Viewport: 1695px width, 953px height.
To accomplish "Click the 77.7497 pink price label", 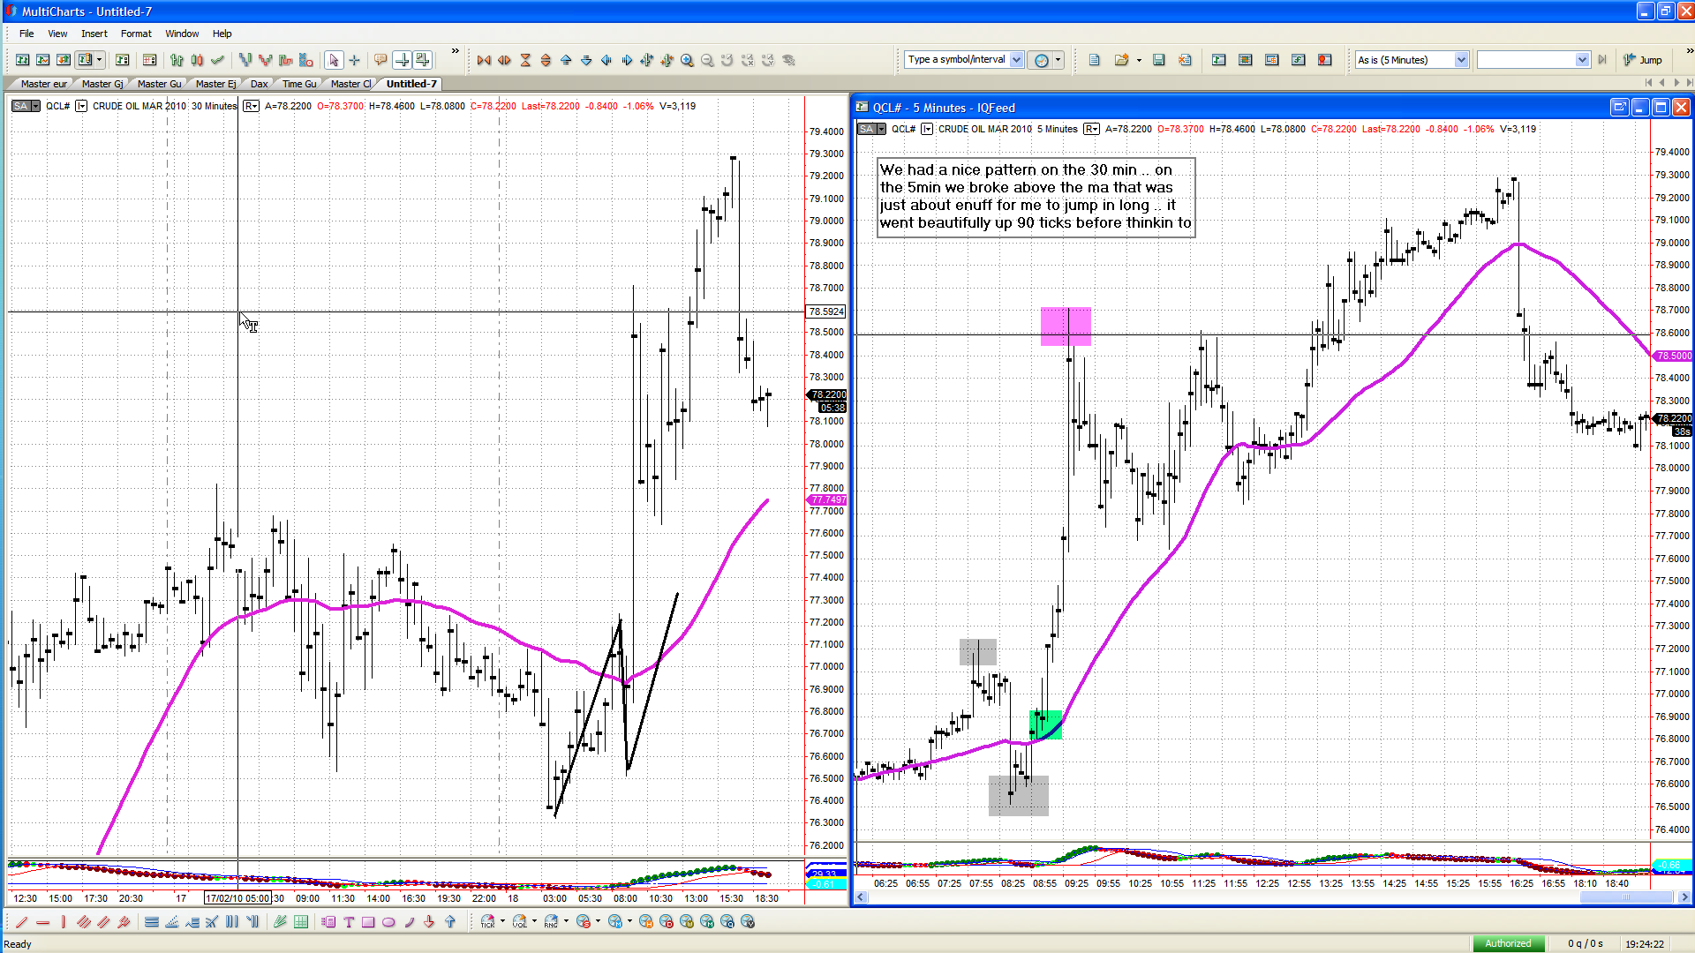I will 827,499.
